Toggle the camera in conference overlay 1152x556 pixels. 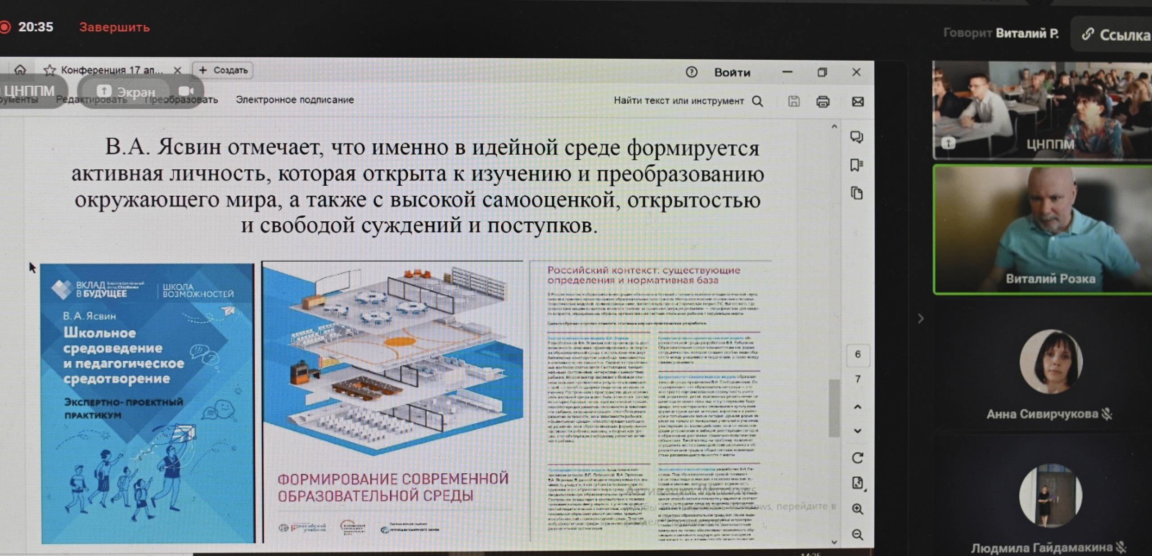(186, 91)
